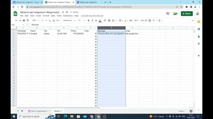Format as currency

pyautogui.click(x=43, y=20)
